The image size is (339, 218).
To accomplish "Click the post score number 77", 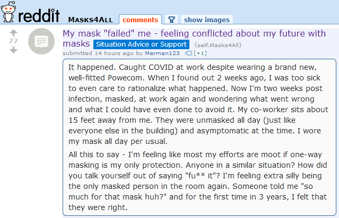I will 14,41.
